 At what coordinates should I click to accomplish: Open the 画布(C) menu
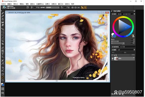[x=16, y=4]
